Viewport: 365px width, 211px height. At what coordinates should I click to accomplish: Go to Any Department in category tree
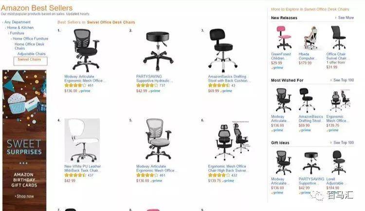(x=18, y=22)
